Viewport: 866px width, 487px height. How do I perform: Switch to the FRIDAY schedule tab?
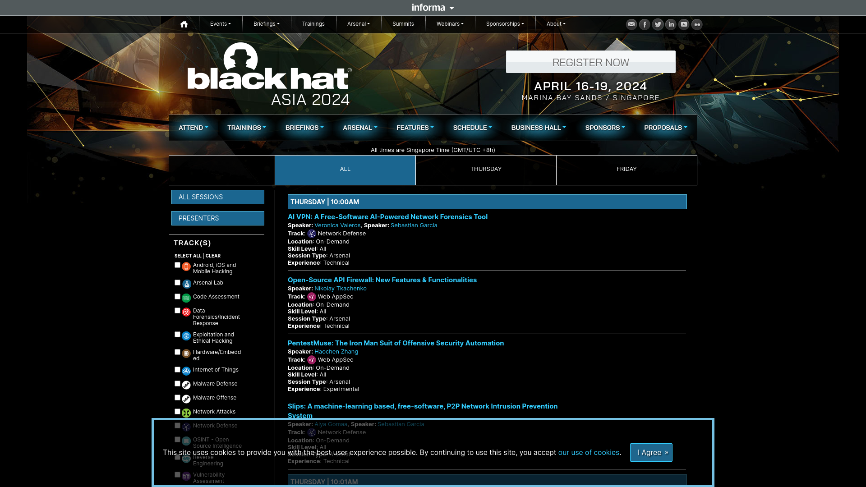pos(626,169)
